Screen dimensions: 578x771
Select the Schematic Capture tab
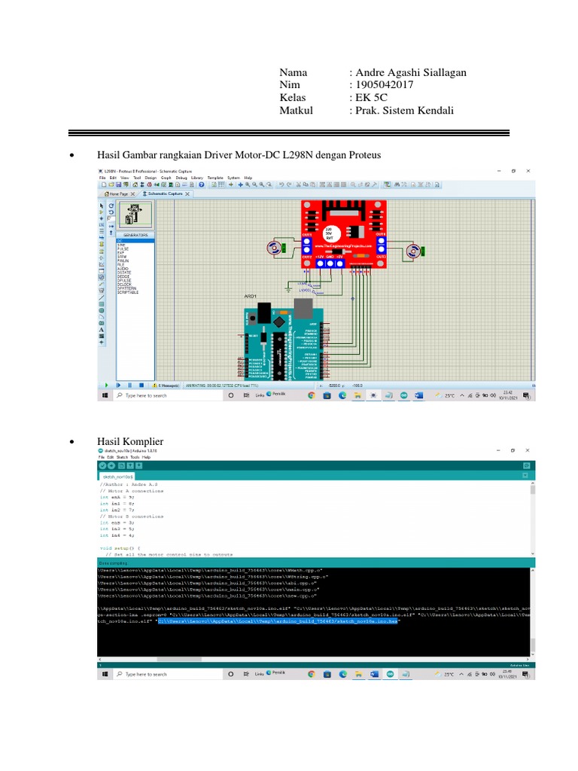(165, 194)
